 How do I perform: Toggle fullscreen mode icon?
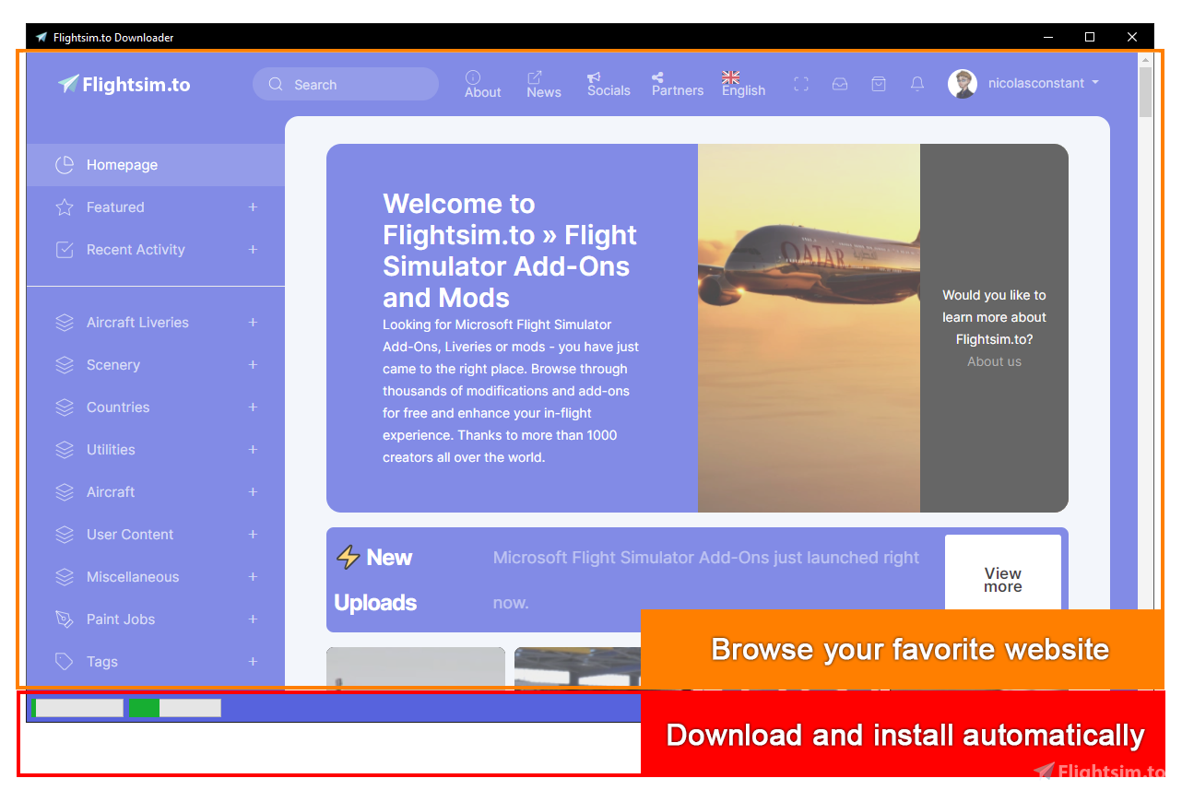(801, 84)
